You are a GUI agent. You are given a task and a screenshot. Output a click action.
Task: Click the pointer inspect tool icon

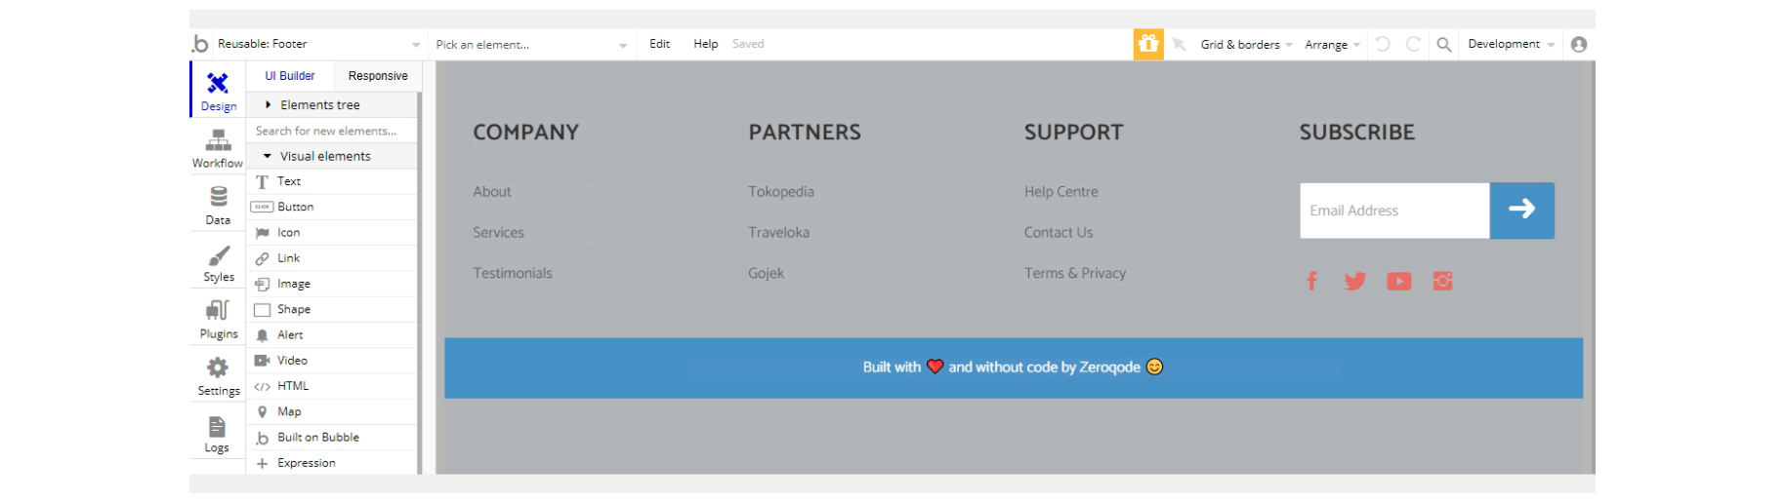pos(1180,44)
